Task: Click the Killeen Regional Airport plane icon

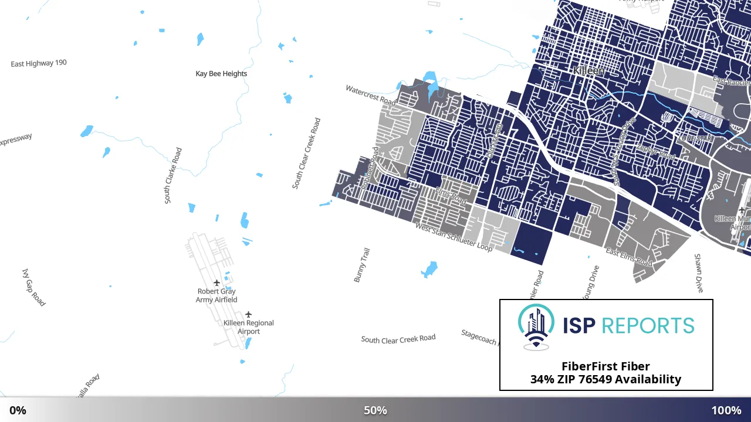Action: pos(248,315)
